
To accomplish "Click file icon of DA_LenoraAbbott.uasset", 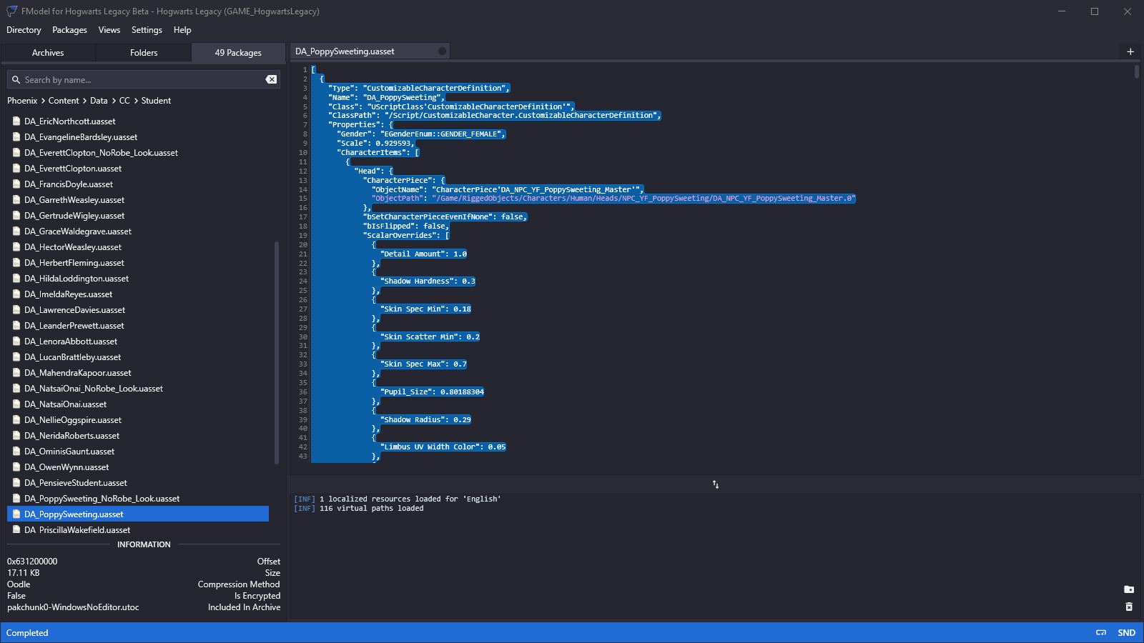I will coord(16,342).
